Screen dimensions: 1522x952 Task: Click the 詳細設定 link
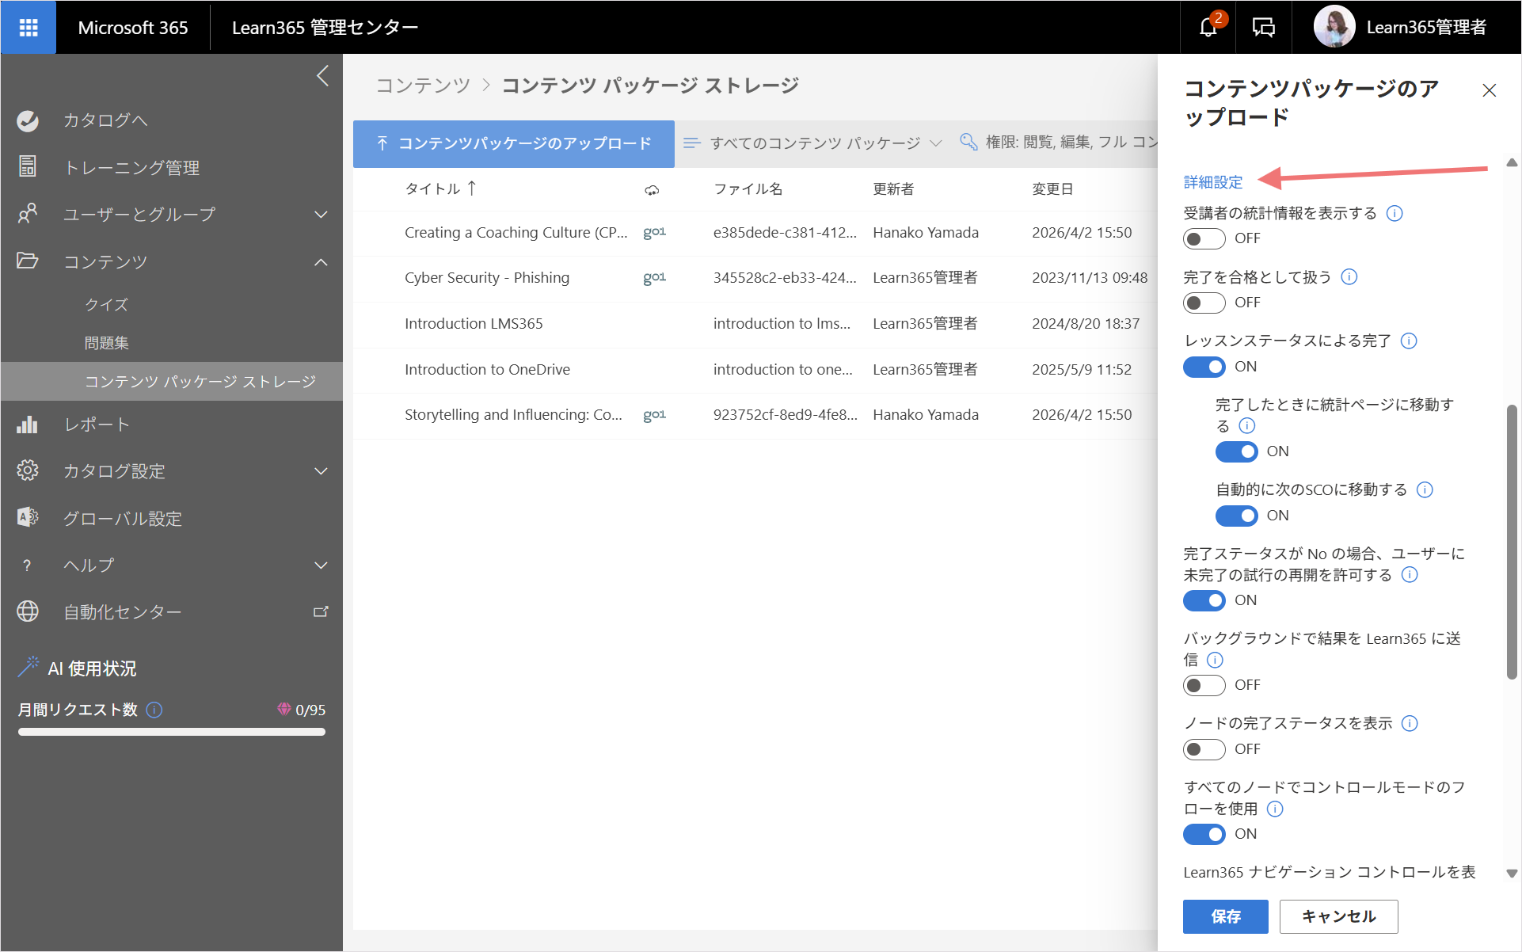pos(1213,181)
